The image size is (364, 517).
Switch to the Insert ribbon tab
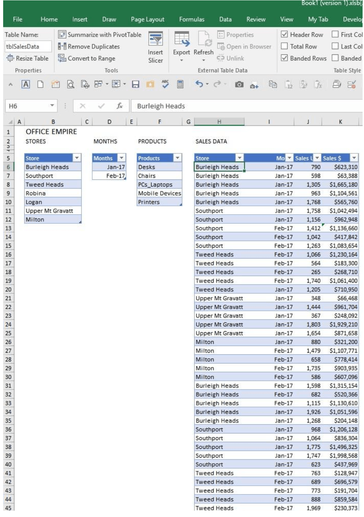pyautogui.click(x=80, y=19)
